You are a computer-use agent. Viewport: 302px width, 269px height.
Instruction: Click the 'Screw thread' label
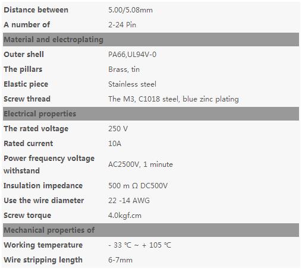point(27,99)
